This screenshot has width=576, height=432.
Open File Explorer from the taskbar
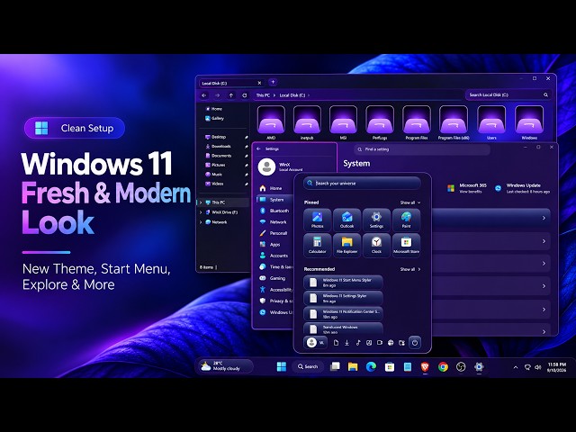click(x=353, y=366)
